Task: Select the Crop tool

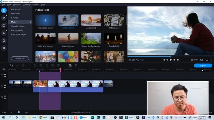Action: (47, 65)
